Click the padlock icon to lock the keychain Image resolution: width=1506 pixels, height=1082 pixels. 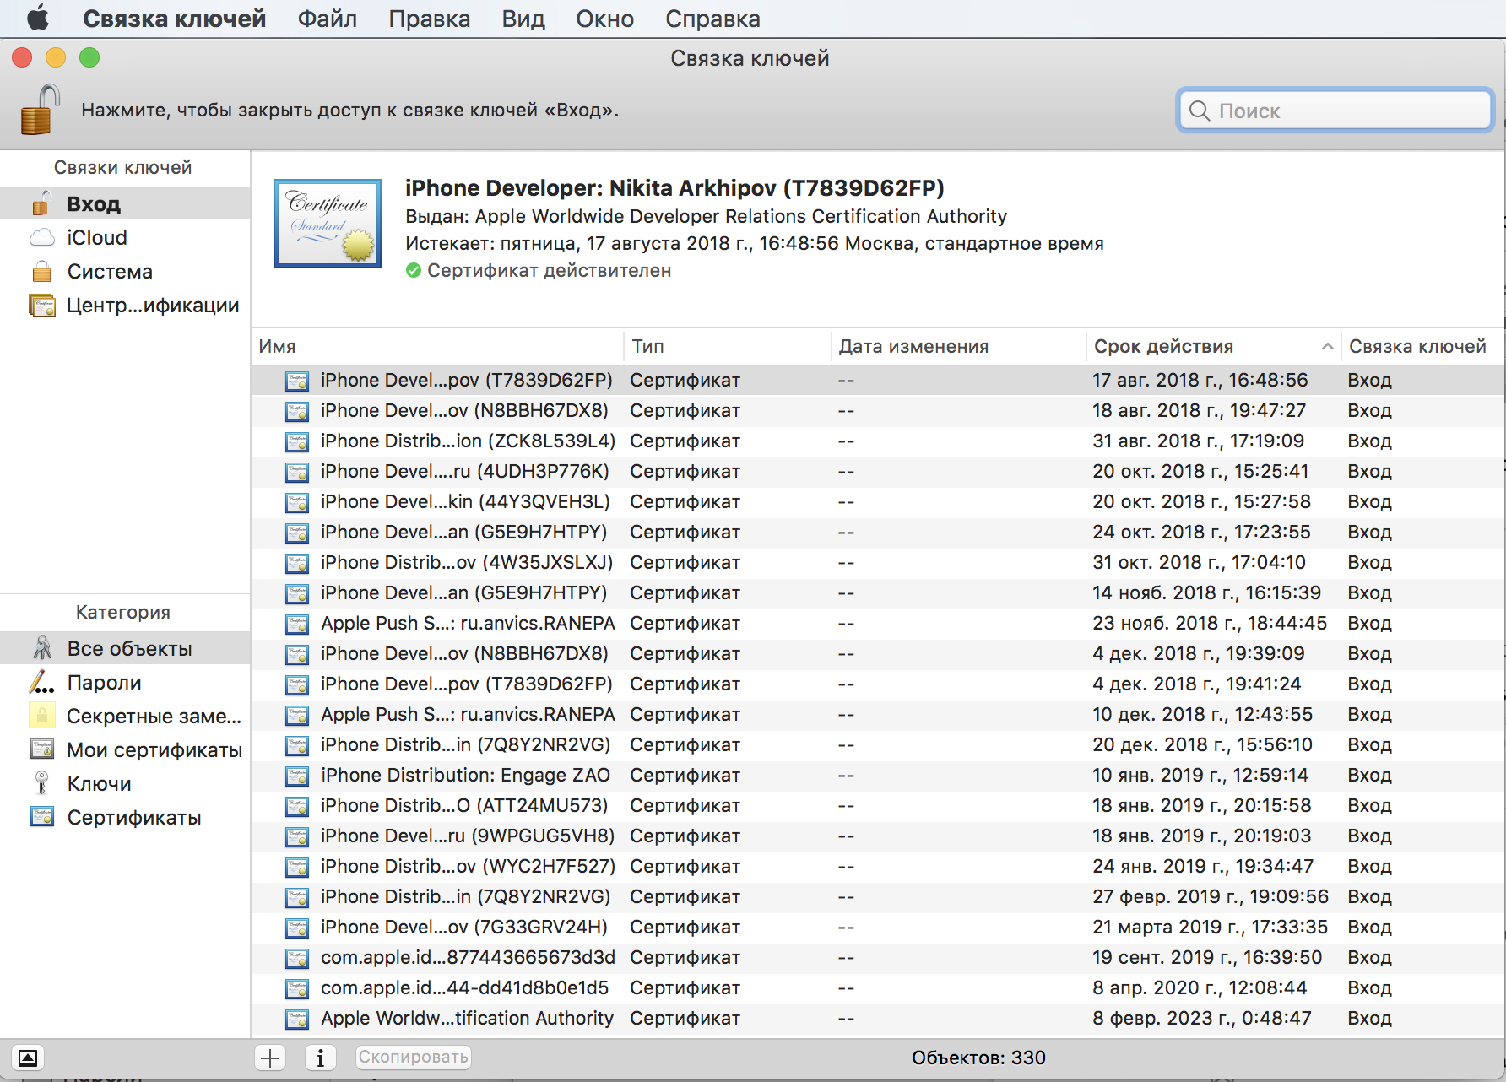(x=40, y=110)
